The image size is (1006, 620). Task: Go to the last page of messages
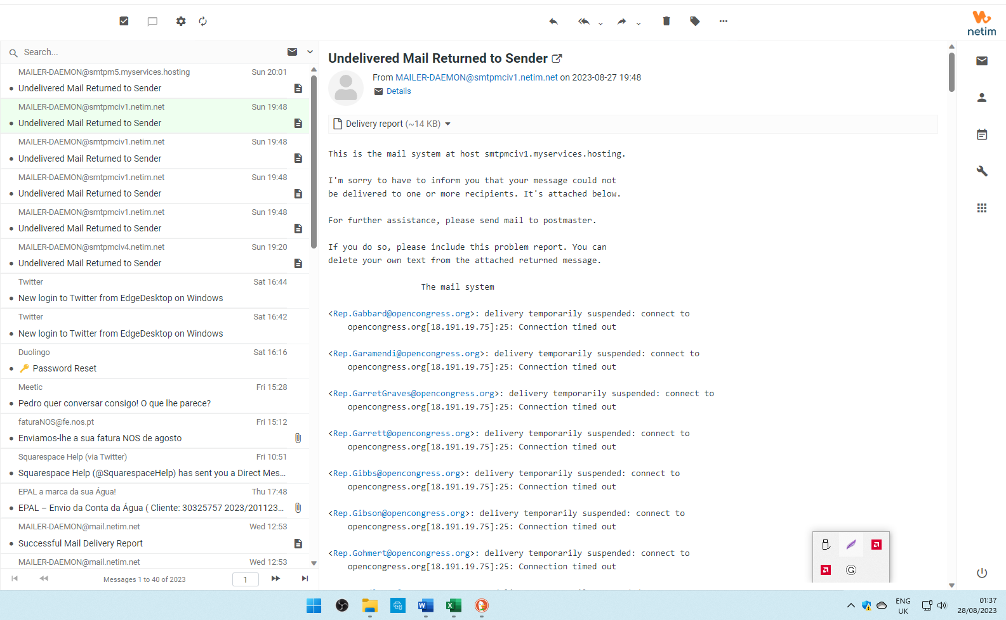coord(305,578)
